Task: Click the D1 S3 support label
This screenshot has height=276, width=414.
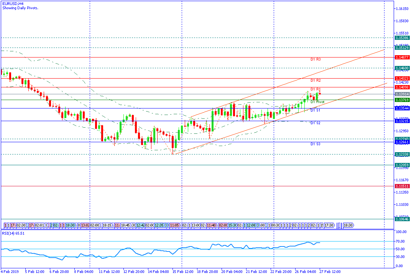Action: 315,144
